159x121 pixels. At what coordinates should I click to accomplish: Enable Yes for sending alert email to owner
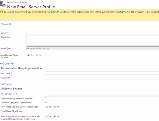tap(47, 116)
